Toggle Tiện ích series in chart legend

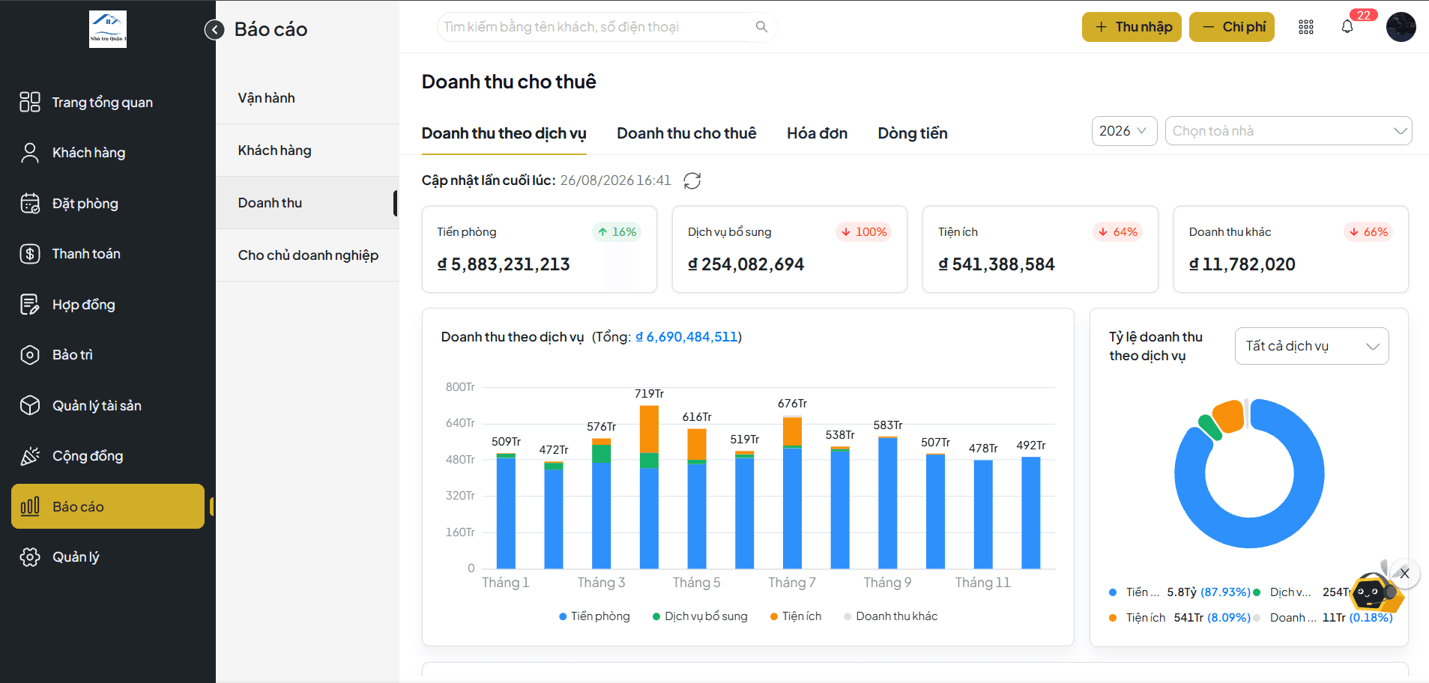click(796, 616)
